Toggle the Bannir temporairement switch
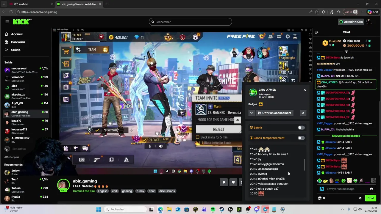 pyautogui.click(x=301, y=138)
